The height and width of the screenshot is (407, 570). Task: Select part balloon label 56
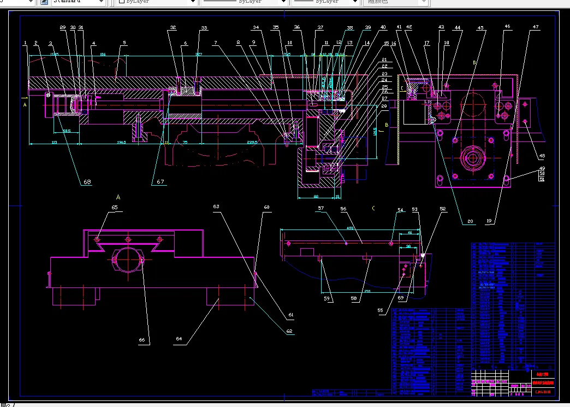tap(343, 209)
